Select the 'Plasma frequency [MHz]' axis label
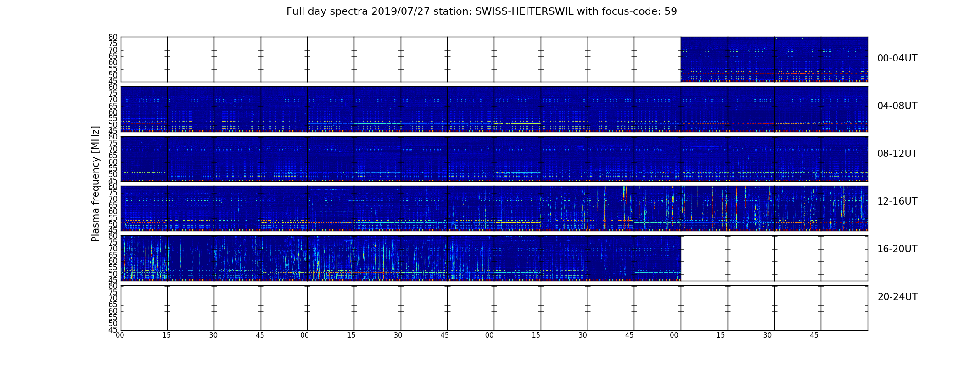 95,183
